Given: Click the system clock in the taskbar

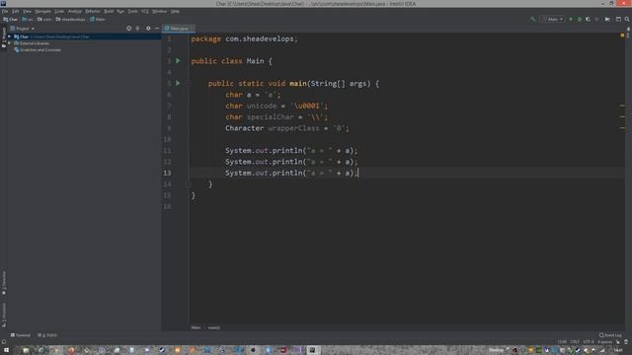Looking at the screenshot, I should click(617, 350).
